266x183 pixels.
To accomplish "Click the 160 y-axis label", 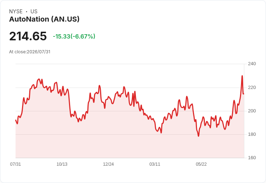I will 252,158.
